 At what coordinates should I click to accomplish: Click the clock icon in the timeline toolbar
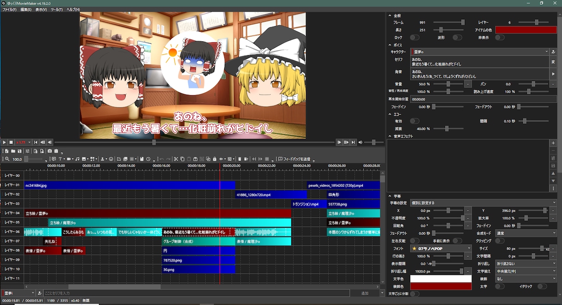pyautogui.click(x=148, y=159)
